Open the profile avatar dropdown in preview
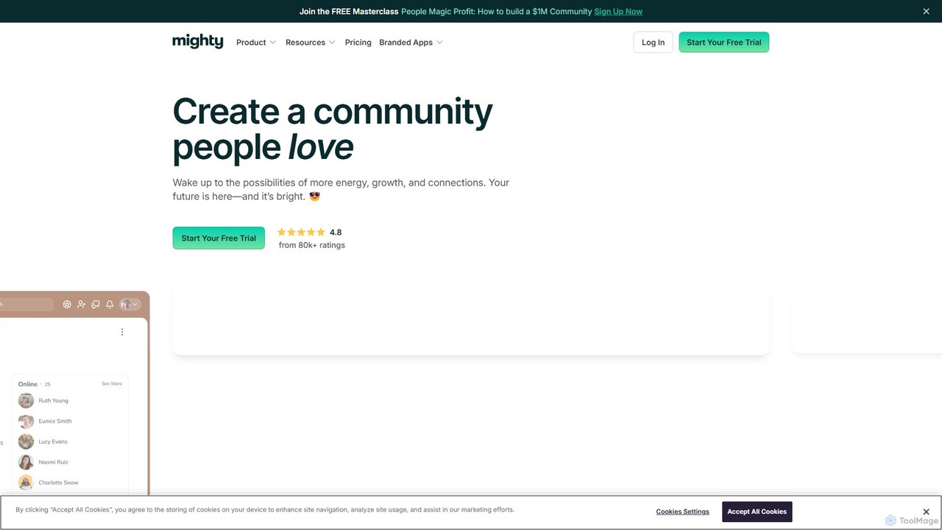The height and width of the screenshot is (530, 942). pos(130,304)
